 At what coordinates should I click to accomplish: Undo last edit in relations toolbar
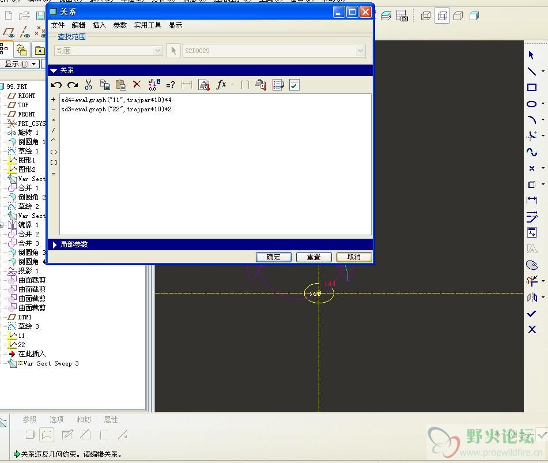(x=56, y=85)
